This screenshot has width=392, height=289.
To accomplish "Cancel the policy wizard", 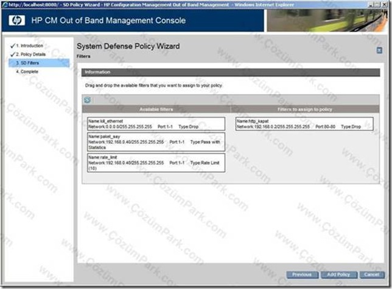I will (371, 274).
